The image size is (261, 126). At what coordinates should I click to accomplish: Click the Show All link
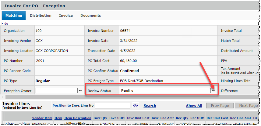(194, 106)
